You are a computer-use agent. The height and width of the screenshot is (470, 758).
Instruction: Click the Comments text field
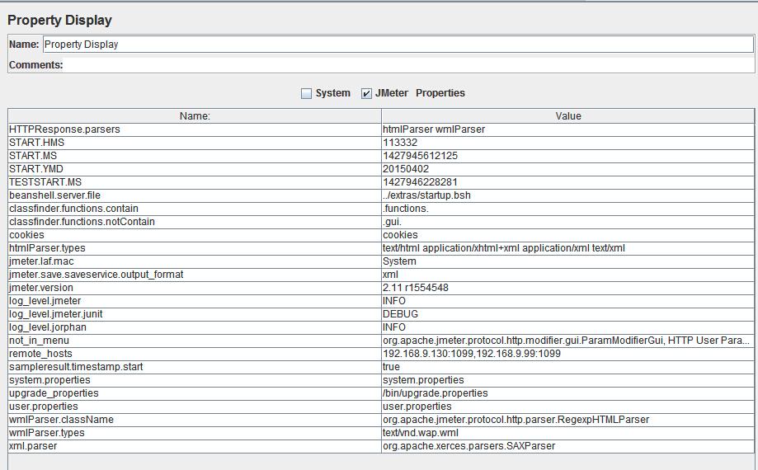[408, 64]
